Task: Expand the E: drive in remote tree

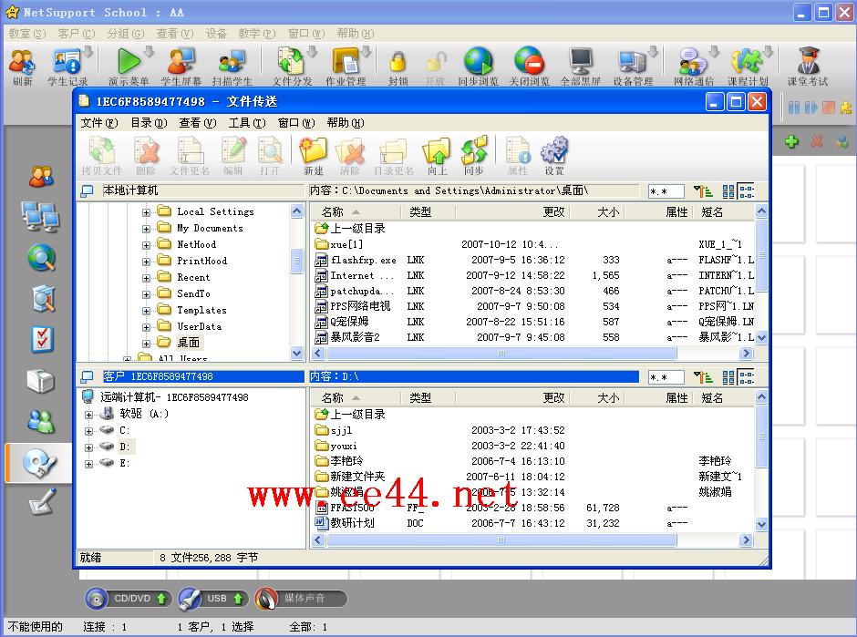Action: (88, 464)
